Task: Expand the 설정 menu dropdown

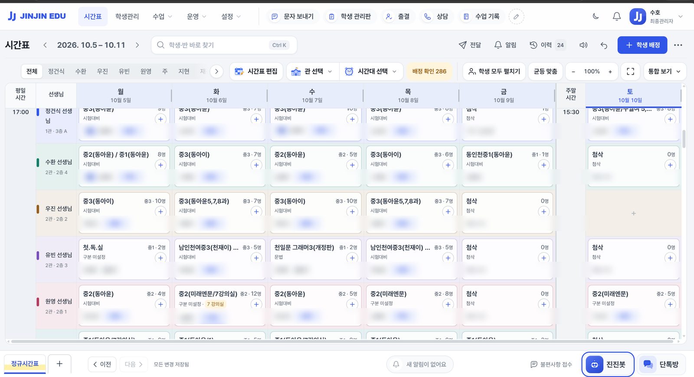Action: pos(231,16)
